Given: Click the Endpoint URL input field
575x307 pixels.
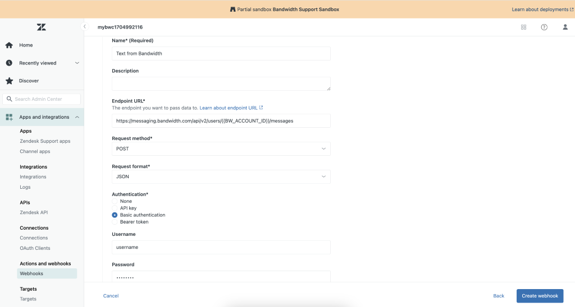Looking at the screenshot, I should point(221,121).
